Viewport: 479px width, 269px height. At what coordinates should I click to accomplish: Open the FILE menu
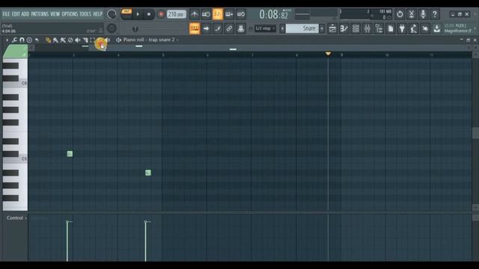tap(6, 14)
